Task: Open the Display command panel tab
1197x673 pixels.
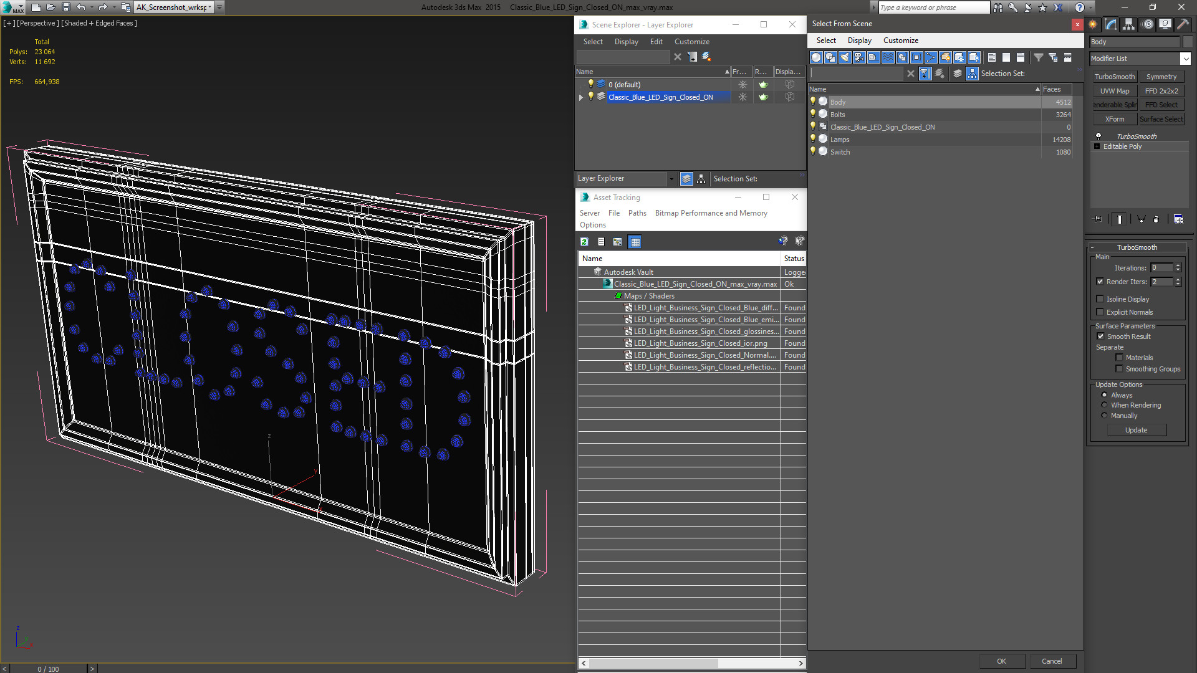Action: 1165,24
